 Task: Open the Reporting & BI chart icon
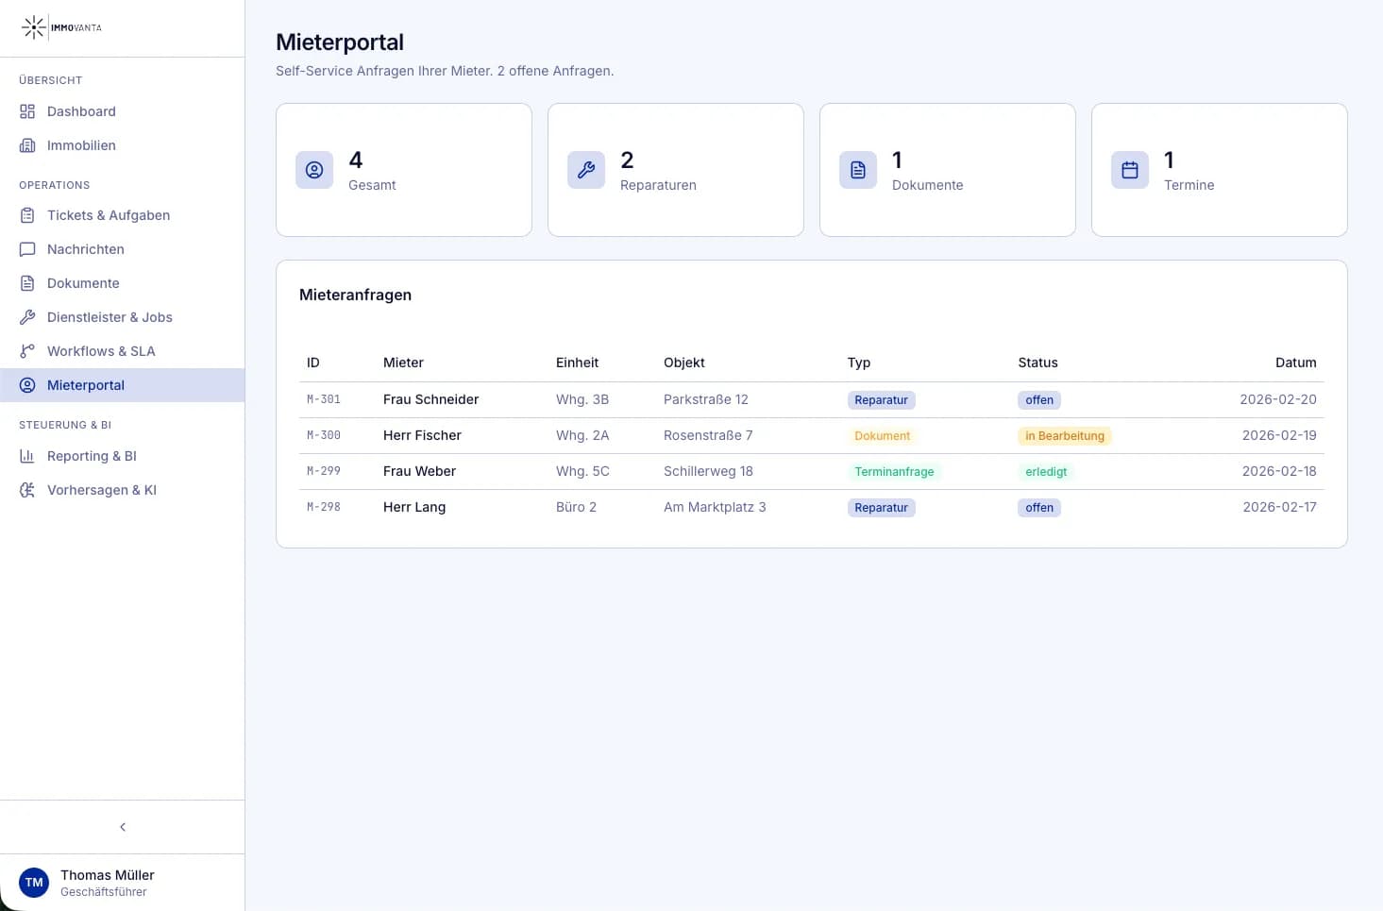click(27, 456)
